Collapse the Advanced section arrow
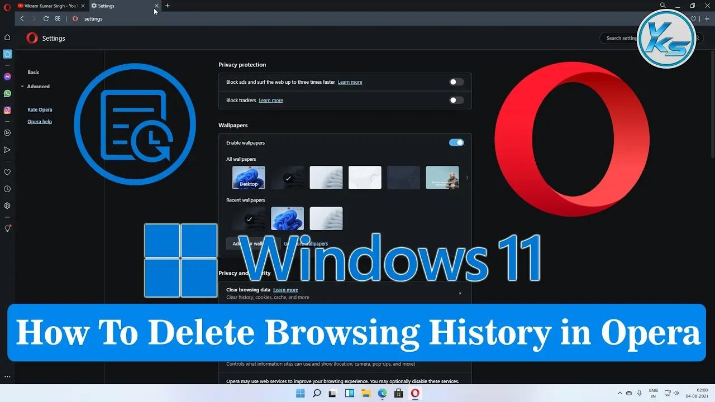The height and width of the screenshot is (402, 715). coord(22,87)
